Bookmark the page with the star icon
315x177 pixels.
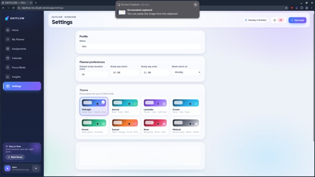click(286, 8)
